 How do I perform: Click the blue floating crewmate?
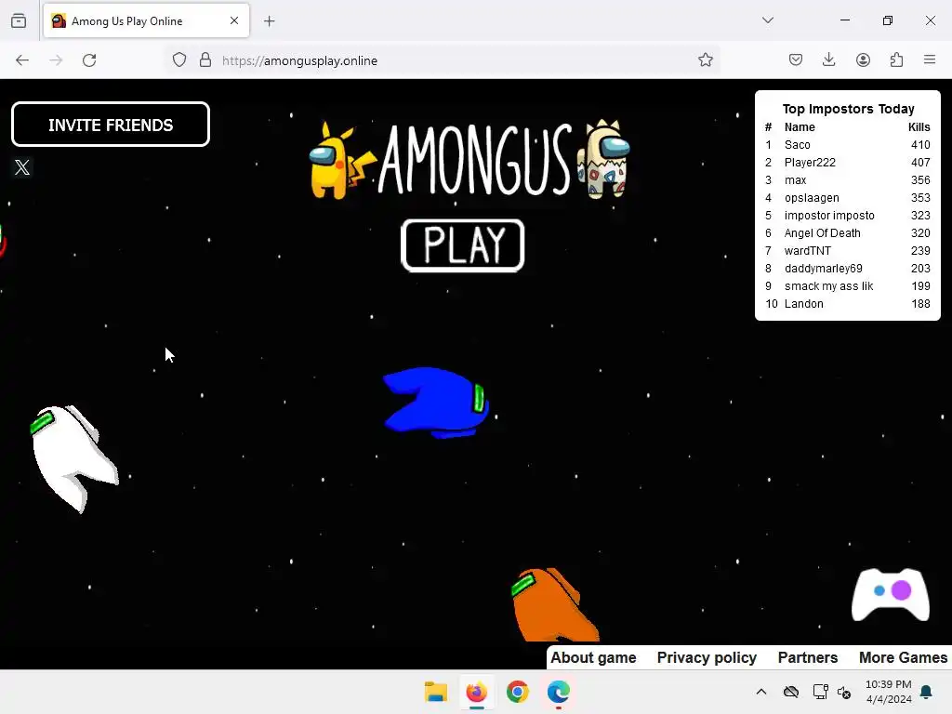coord(435,403)
